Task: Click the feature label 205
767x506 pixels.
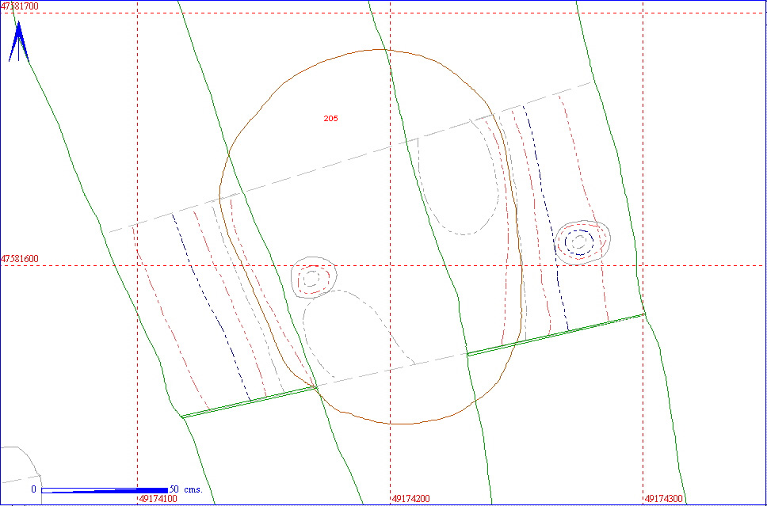Action: 330,118
